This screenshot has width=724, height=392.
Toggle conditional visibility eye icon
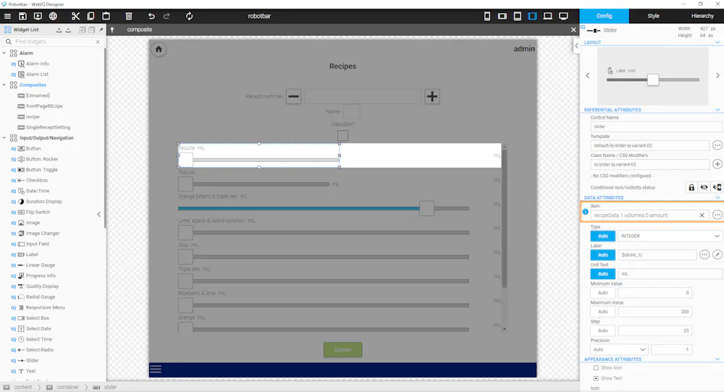coord(704,187)
